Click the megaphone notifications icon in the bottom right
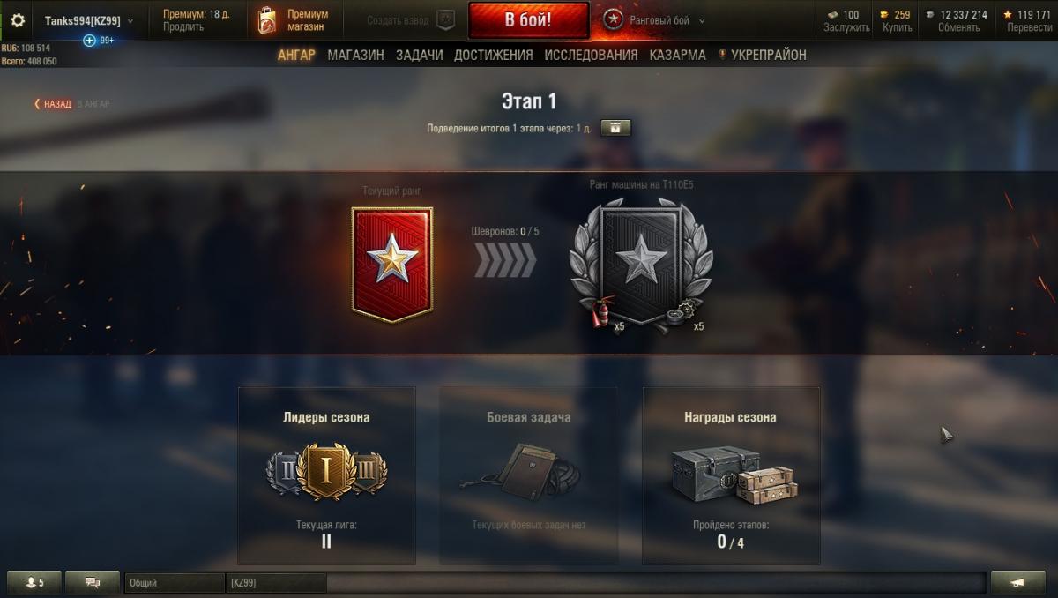Image resolution: width=1058 pixels, height=598 pixels. (x=1017, y=582)
